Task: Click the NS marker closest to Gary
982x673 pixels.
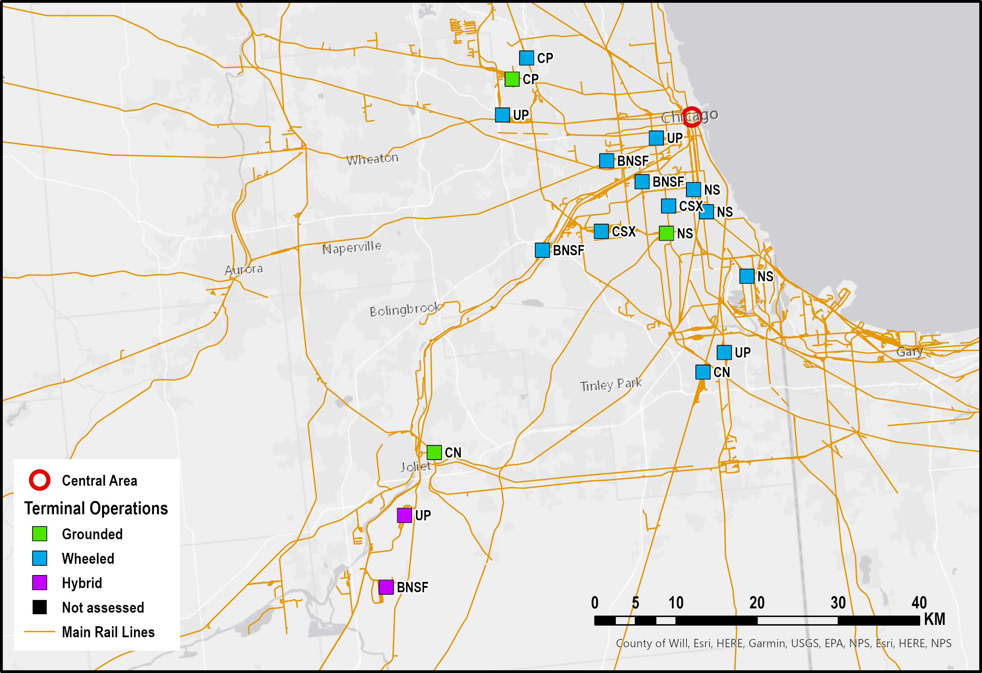Action: [747, 276]
